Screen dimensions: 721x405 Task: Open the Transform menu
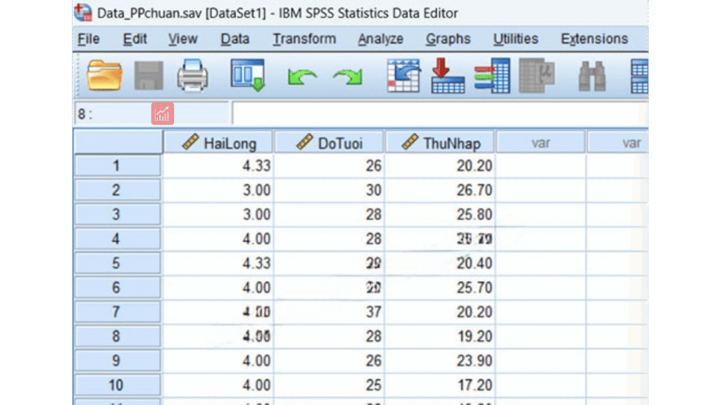[x=304, y=39]
